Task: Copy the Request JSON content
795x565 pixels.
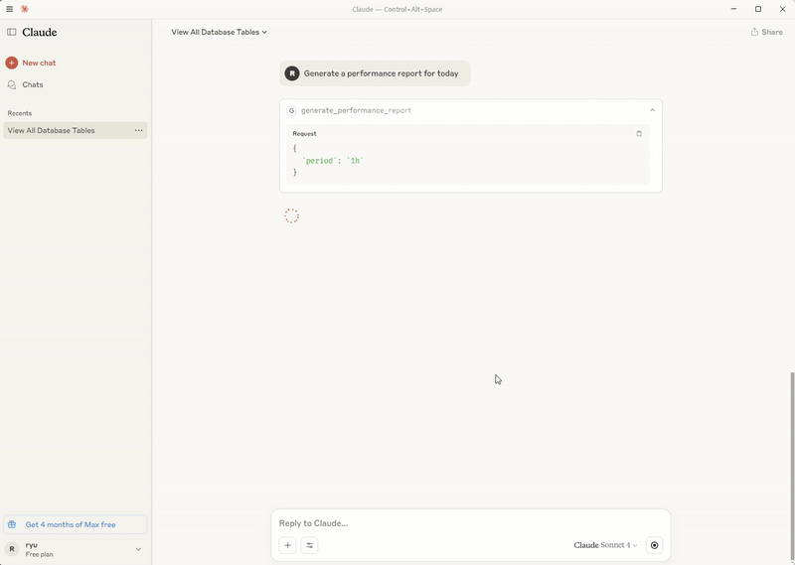Action: pos(639,134)
